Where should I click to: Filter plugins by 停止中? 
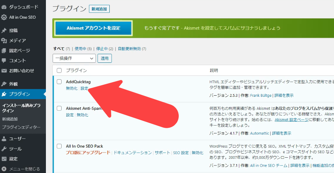tap(102, 49)
